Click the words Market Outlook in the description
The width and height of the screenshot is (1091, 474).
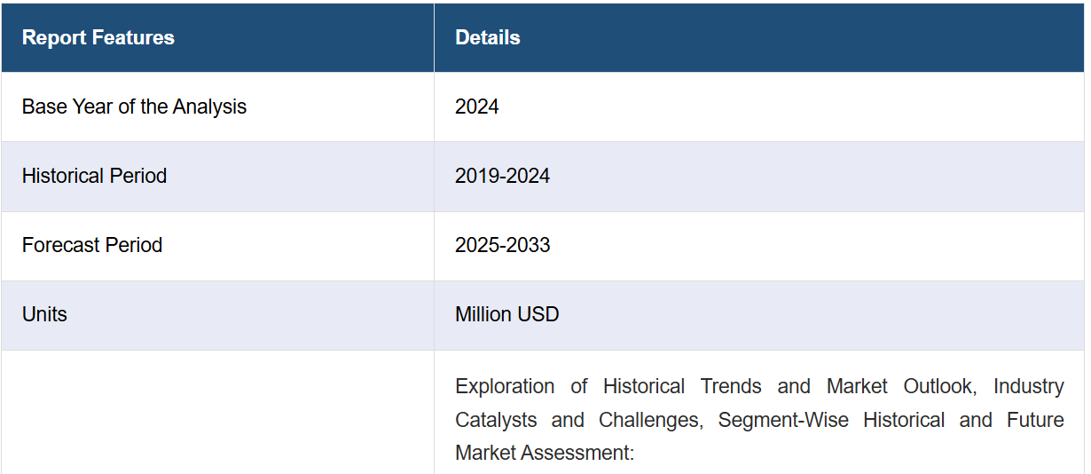902,387
